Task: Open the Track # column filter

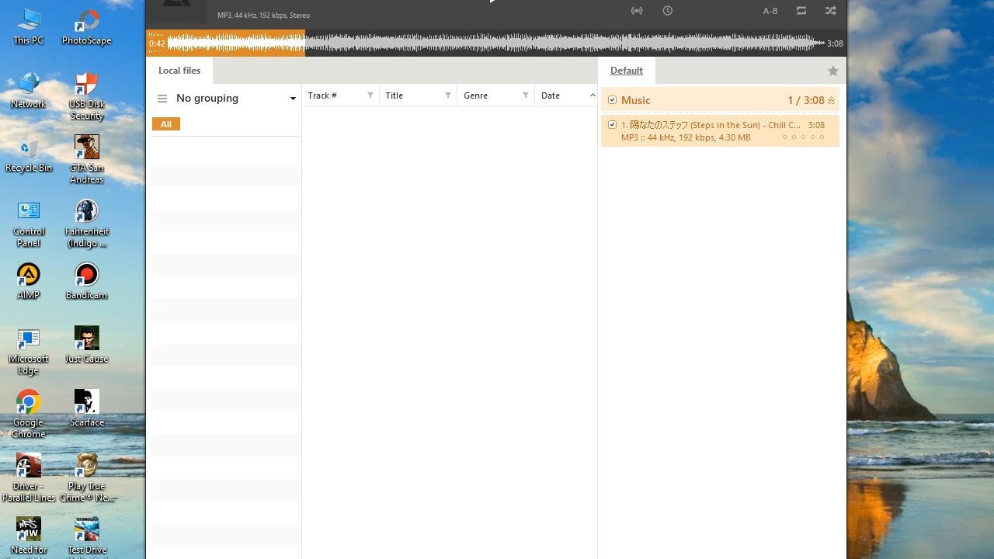Action: pyautogui.click(x=370, y=95)
